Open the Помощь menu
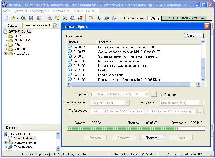The width and height of the screenshot is (215, 158). (x=92, y=11)
